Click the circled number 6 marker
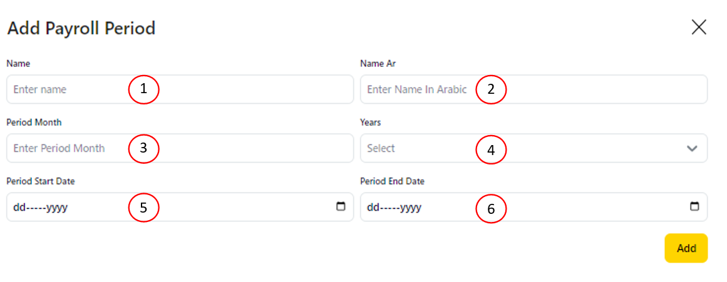The height and width of the screenshot is (282, 727). pyautogui.click(x=491, y=209)
